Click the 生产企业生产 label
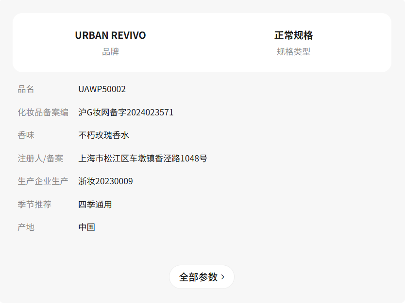The image size is (405, 303). [43, 181]
